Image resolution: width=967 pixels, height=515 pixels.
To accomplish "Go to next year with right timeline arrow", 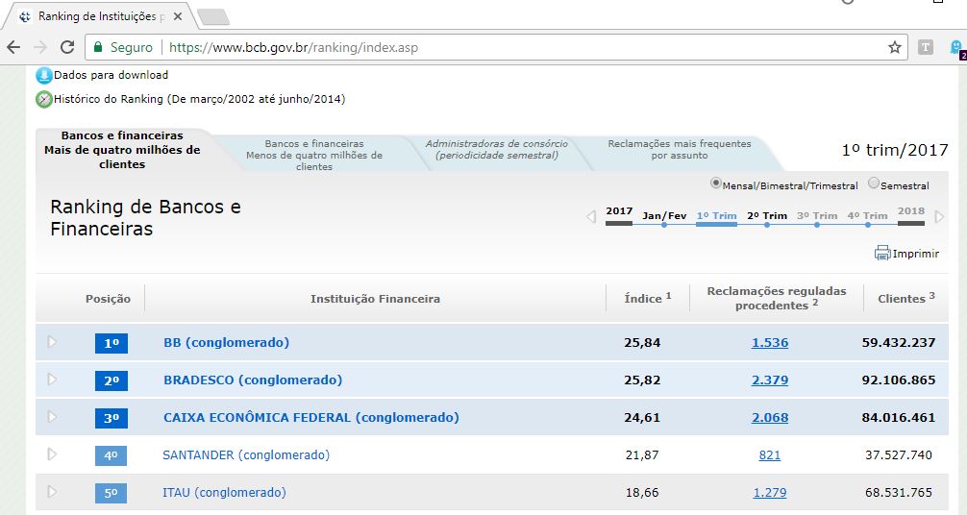I will click(x=939, y=216).
